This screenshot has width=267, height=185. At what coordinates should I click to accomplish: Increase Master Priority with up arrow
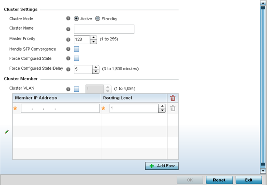(94, 38)
